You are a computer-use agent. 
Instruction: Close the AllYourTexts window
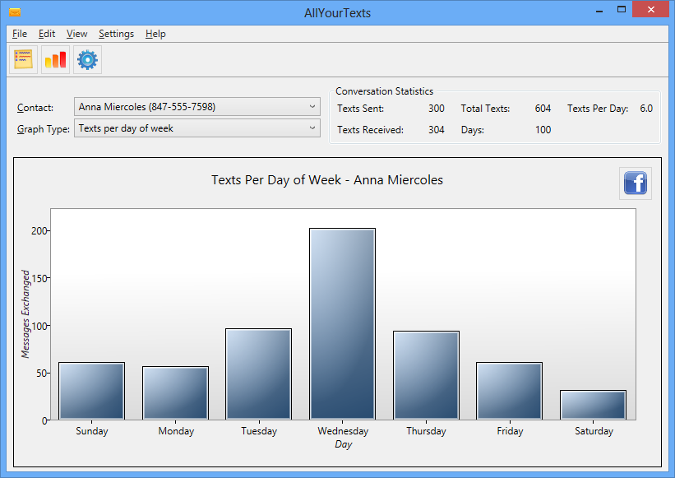click(x=651, y=10)
